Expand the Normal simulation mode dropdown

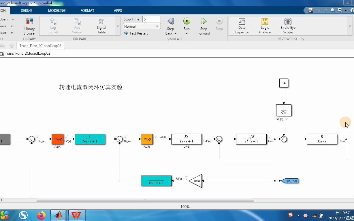(x=142, y=26)
